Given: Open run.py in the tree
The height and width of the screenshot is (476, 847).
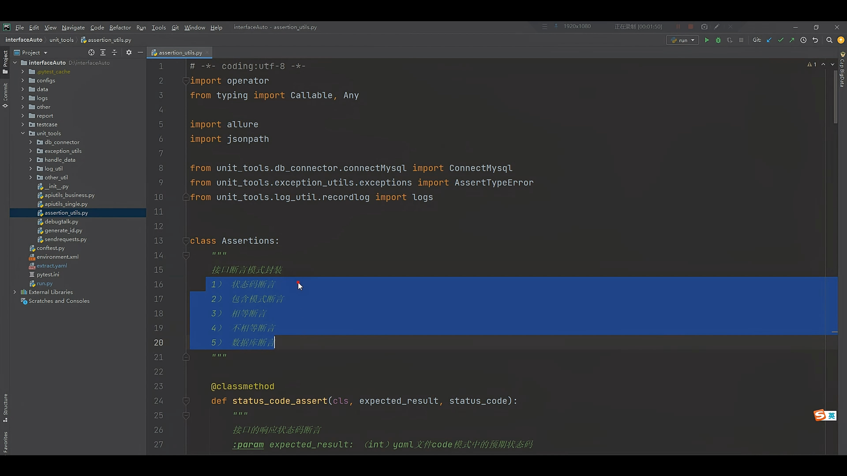Looking at the screenshot, I should click(x=44, y=283).
